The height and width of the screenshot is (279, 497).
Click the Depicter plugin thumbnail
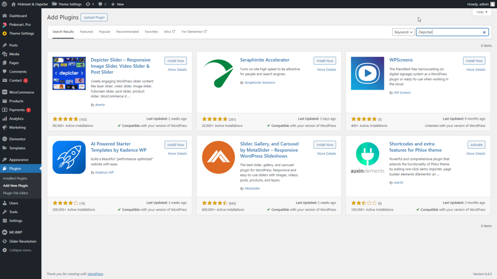[69, 74]
